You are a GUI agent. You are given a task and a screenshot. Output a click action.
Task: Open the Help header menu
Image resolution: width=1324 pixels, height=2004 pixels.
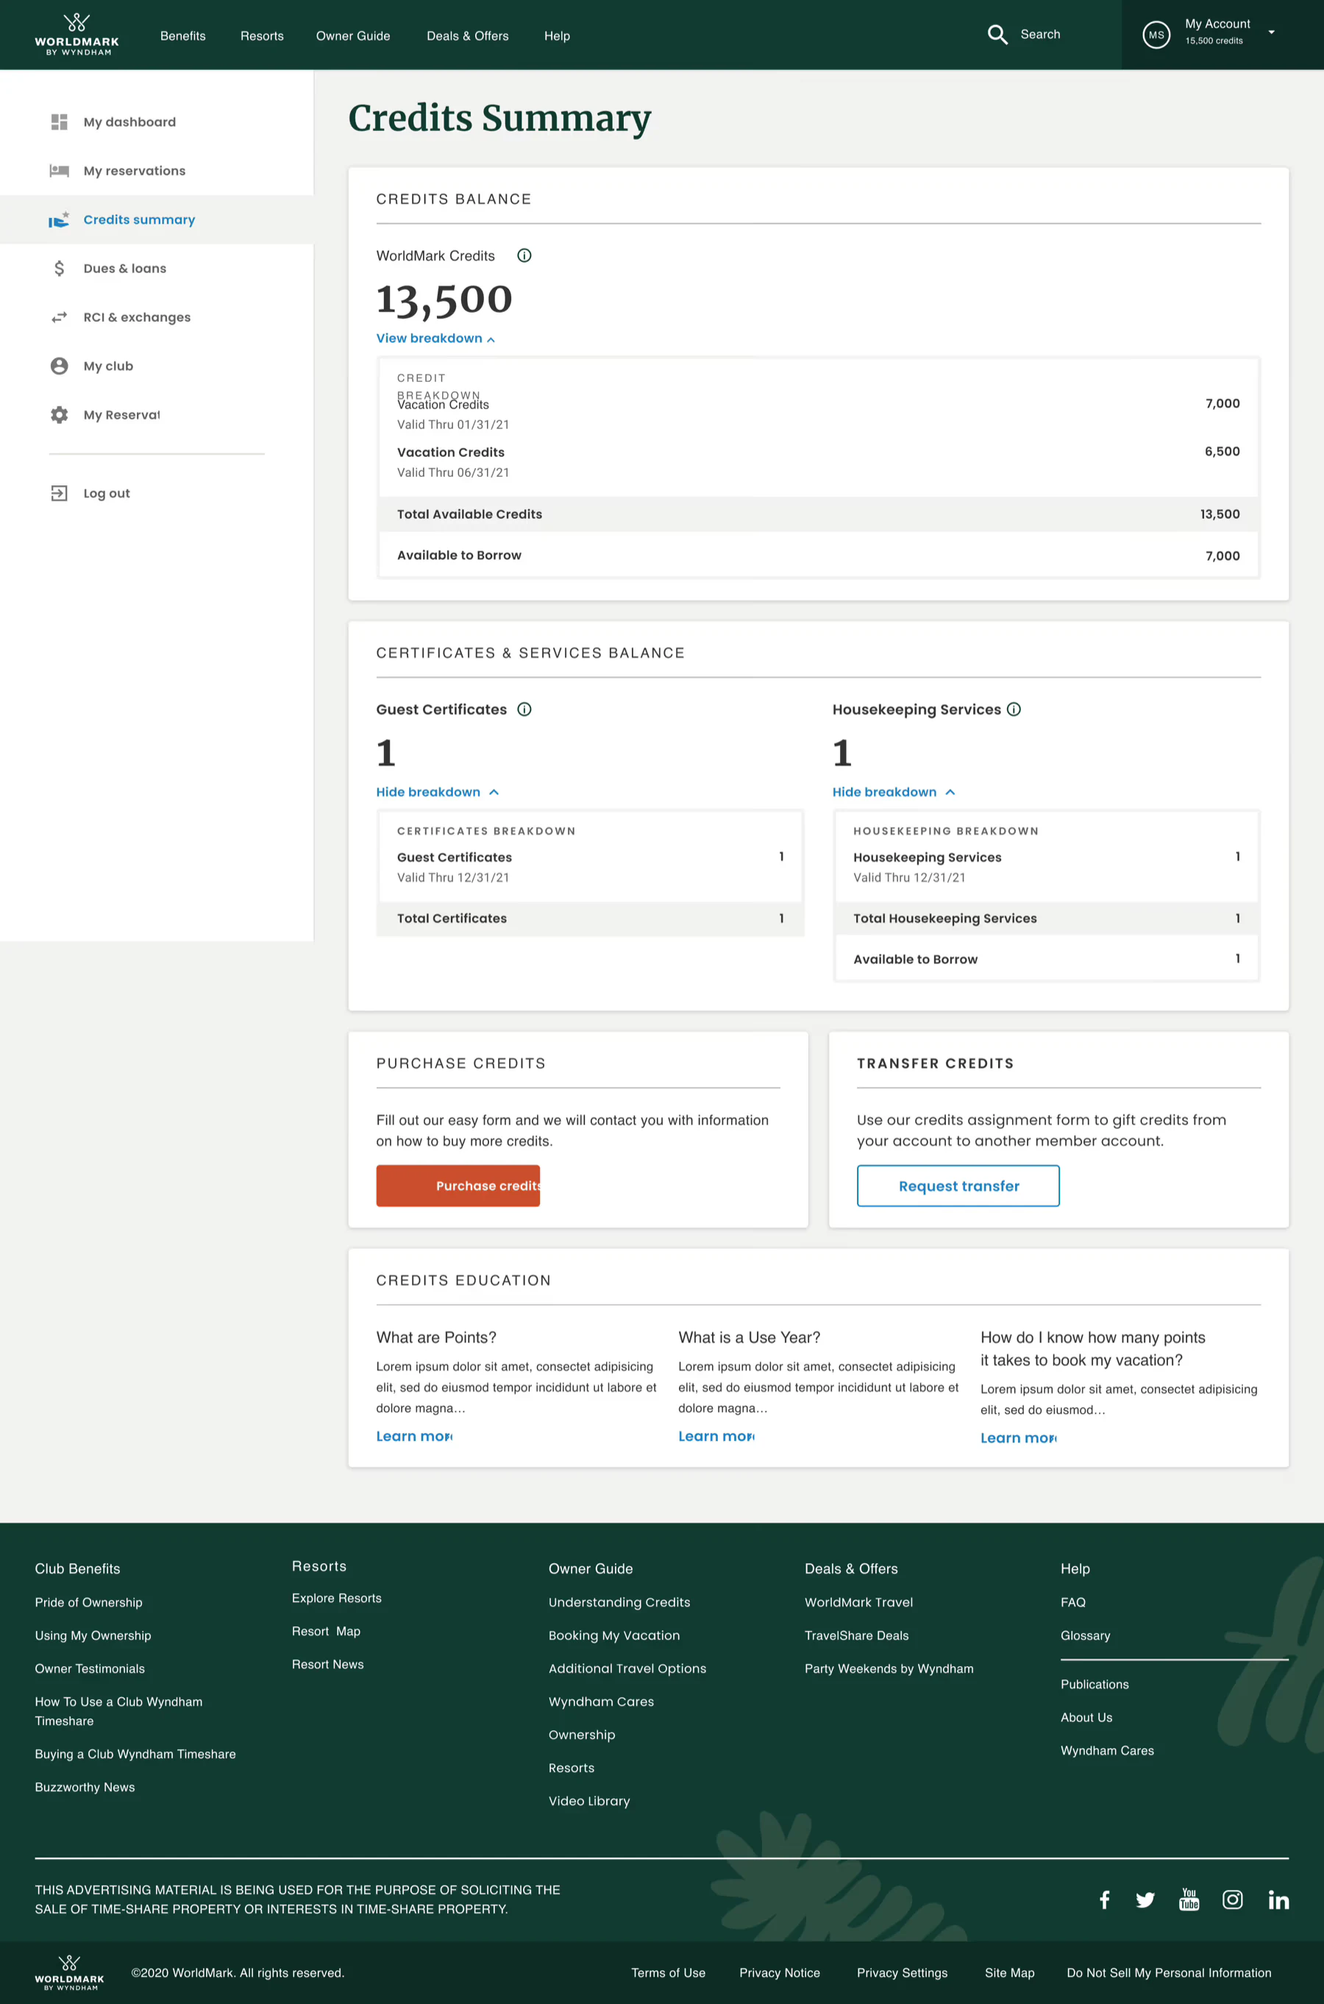(x=558, y=35)
